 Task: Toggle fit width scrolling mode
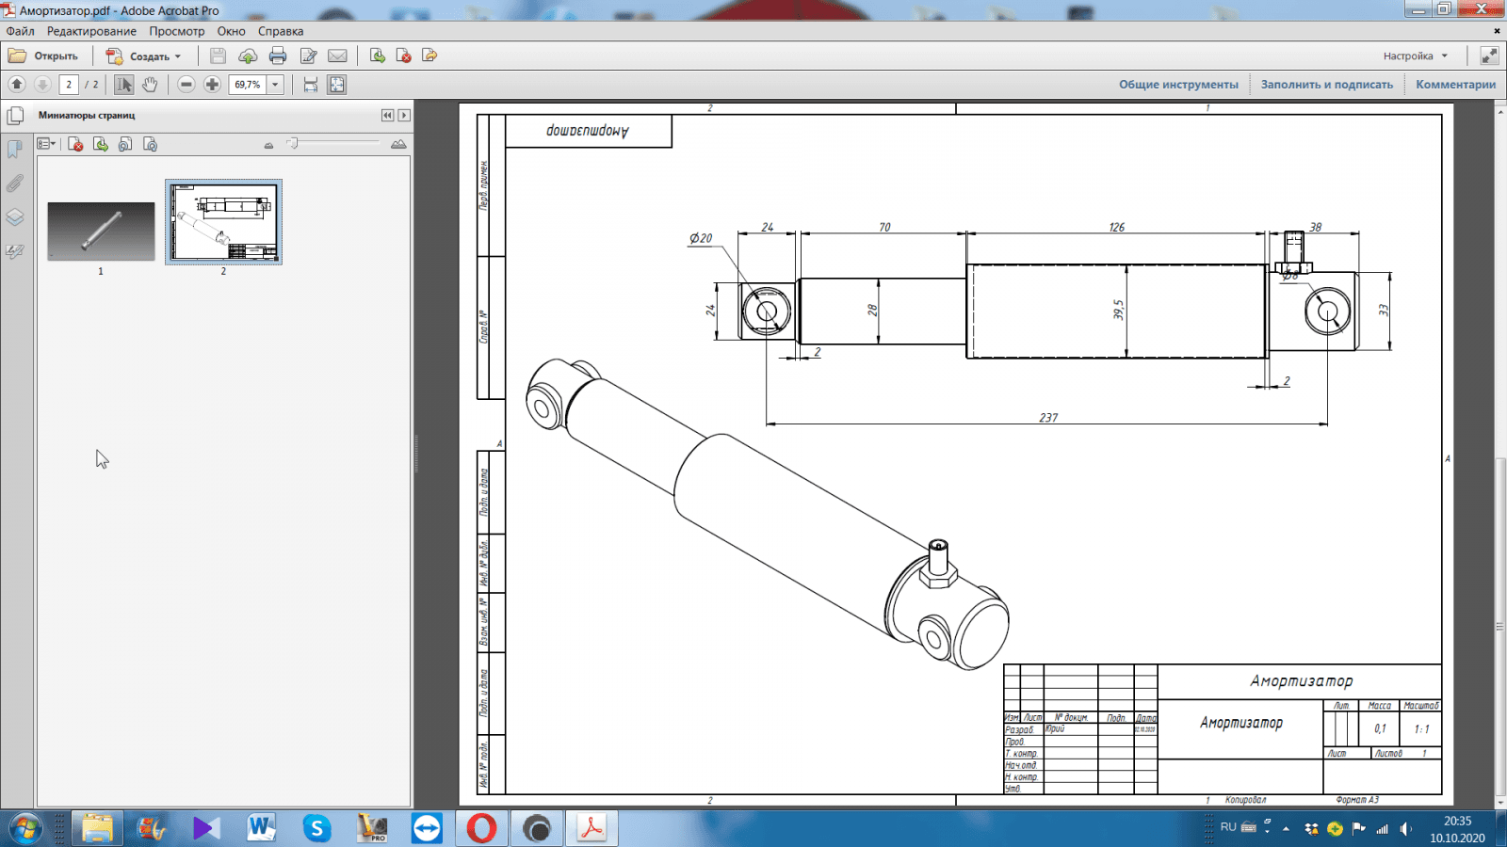click(311, 85)
